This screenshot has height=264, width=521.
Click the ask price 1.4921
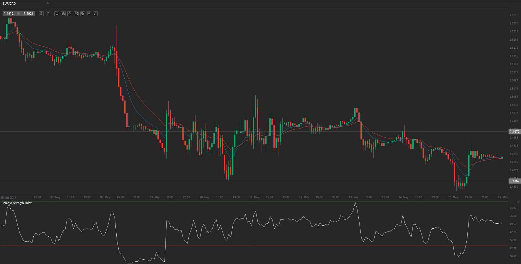coord(28,14)
